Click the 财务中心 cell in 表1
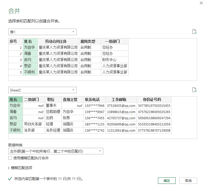 (115, 60)
